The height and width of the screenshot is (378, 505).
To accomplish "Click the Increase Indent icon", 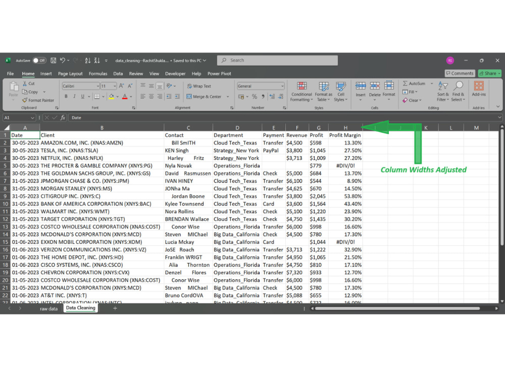I will pos(177,96).
